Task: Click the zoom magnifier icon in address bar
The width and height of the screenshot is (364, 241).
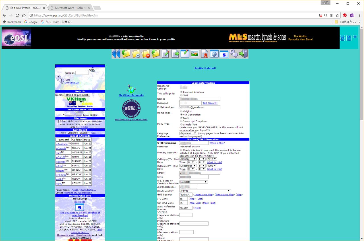Action: tap(326, 15)
